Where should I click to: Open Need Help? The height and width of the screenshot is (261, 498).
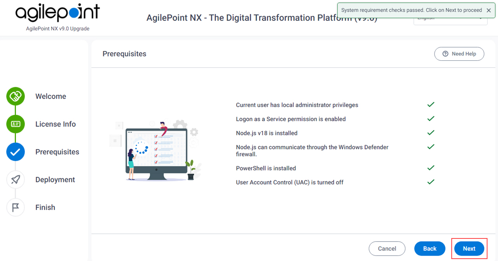coord(459,54)
